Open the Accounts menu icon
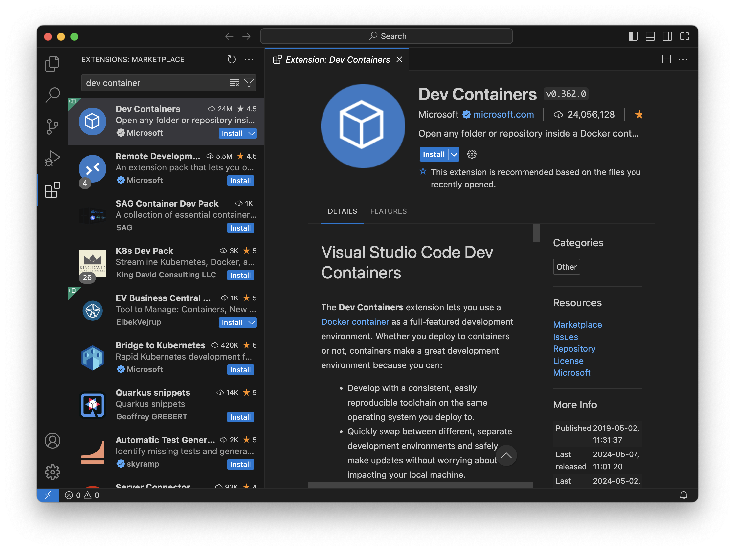The image size is (735, 551). (52, 441)
